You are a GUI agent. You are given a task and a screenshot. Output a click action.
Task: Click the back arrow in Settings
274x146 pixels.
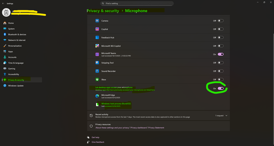point(3,4)
